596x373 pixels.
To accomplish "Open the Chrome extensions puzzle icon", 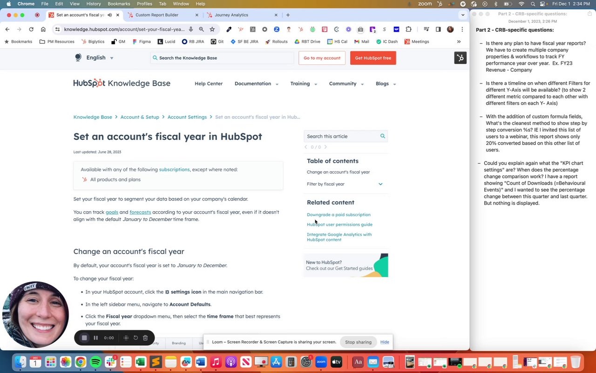I will pos(408,29).
